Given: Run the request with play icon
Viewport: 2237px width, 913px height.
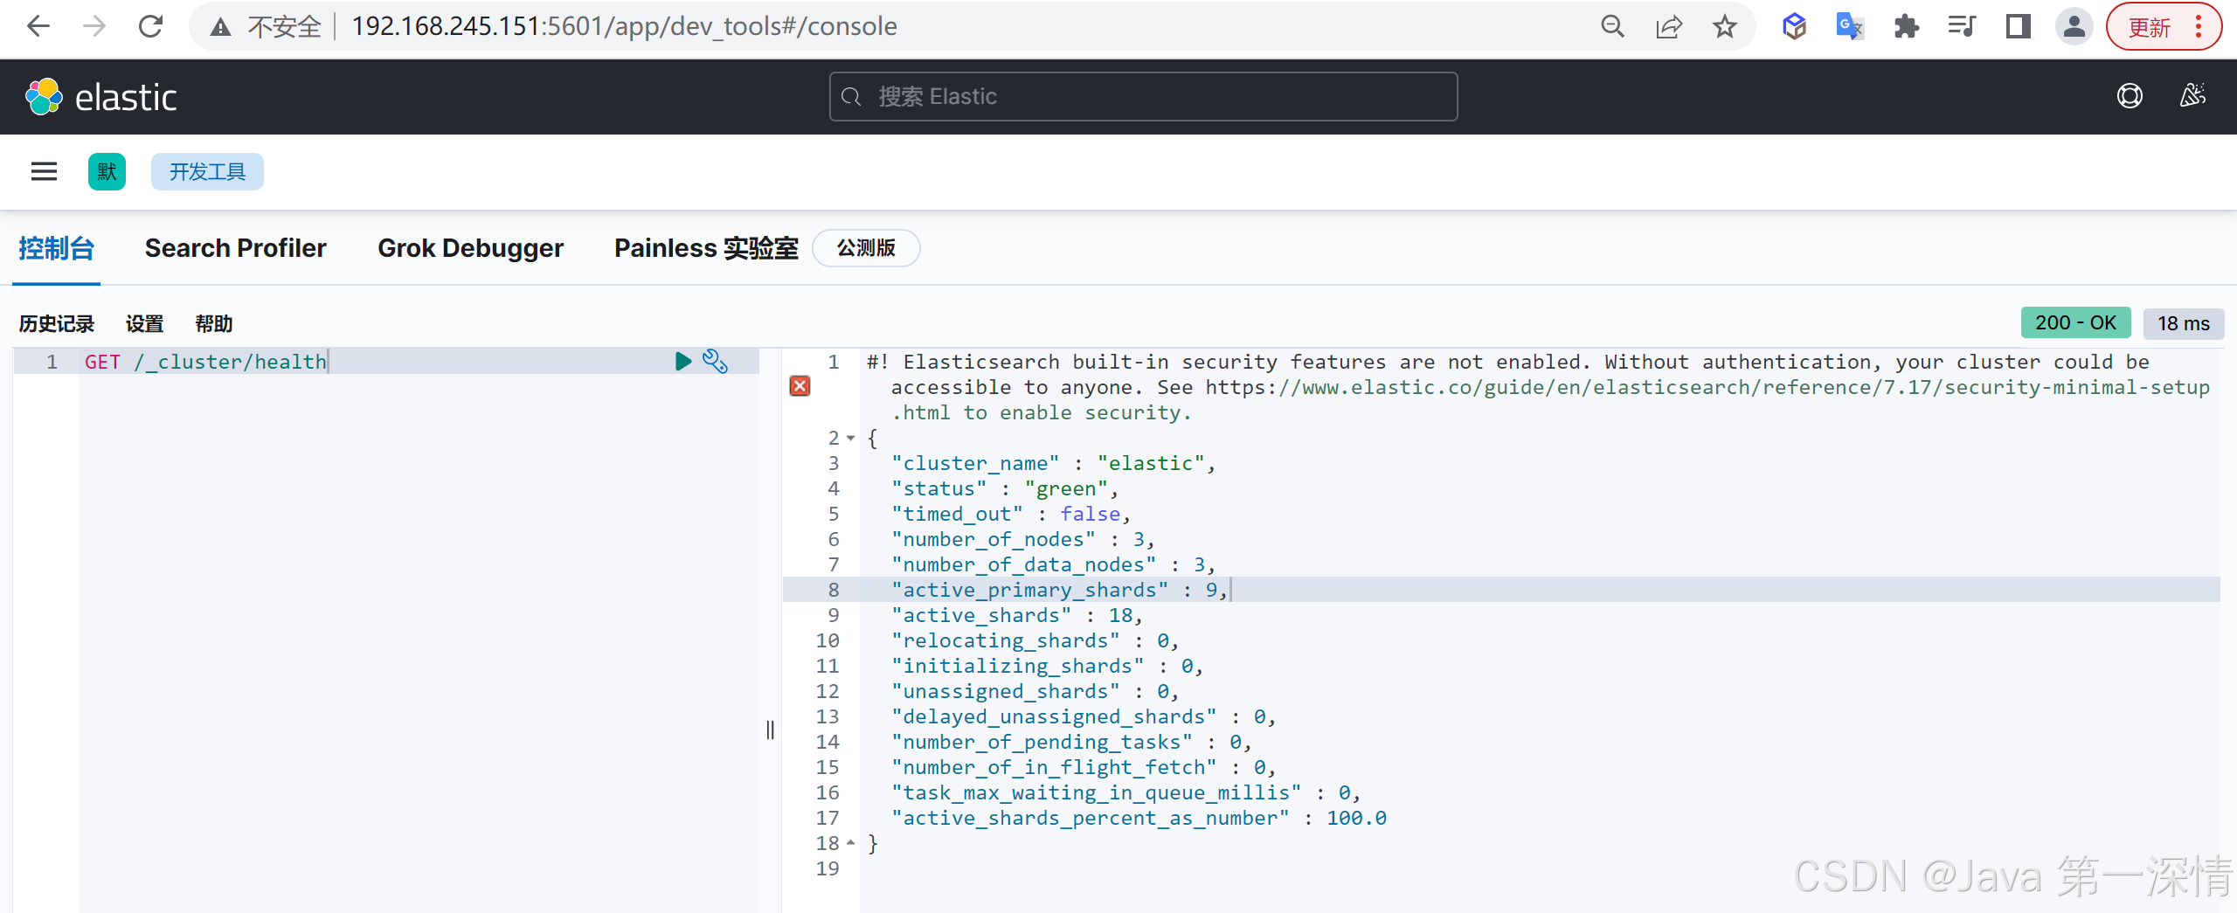Looking at the screenshot, I should pyautogui.click(x=683, y=361).
